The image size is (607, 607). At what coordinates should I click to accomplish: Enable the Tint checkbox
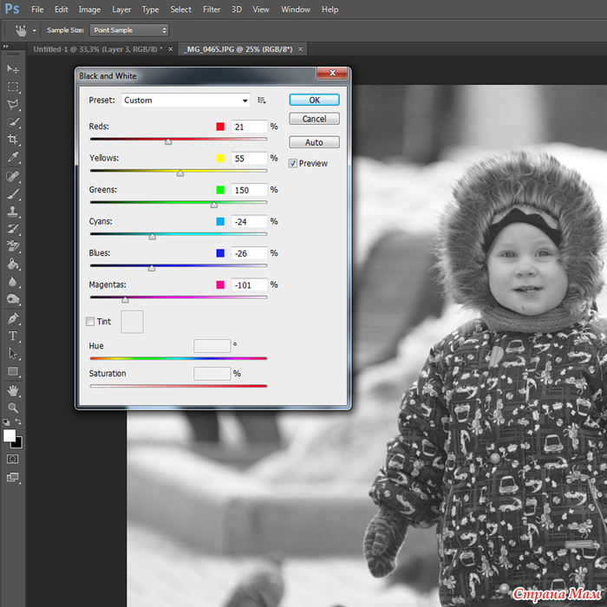(x=90, y=322)
